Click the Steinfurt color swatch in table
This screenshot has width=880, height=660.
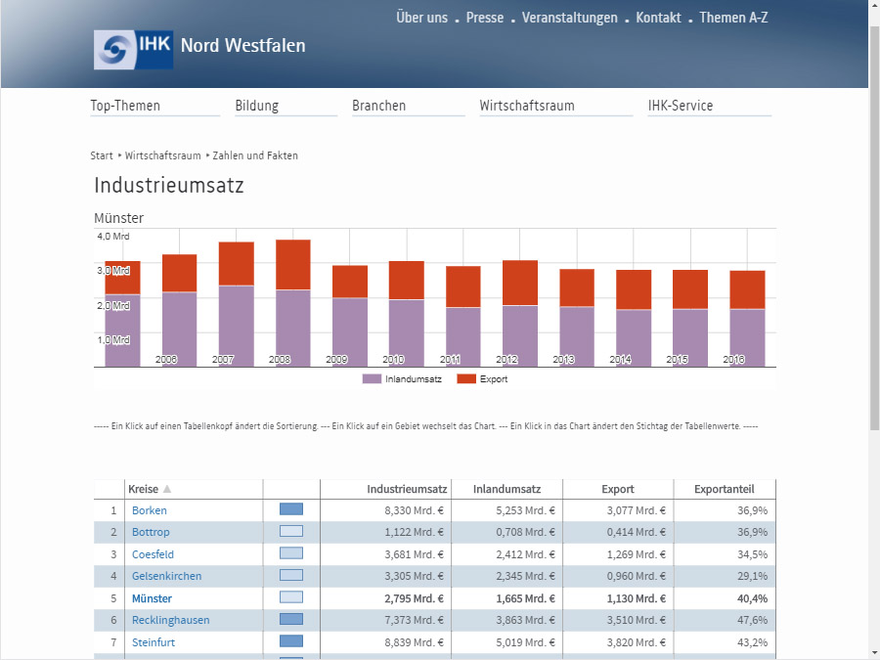coord(291,640)
